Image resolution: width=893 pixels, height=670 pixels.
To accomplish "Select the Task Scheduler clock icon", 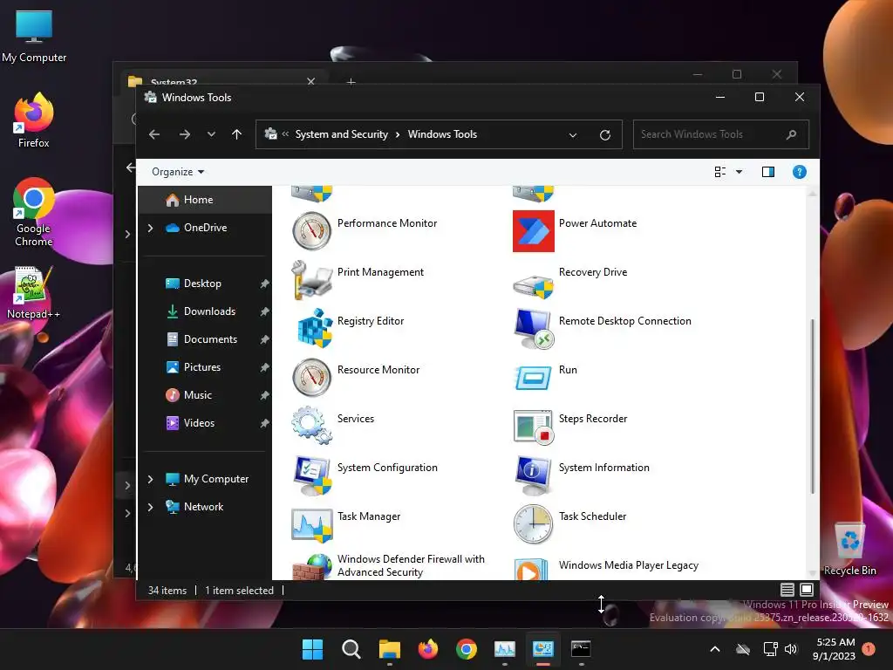I will coord(533,524).
